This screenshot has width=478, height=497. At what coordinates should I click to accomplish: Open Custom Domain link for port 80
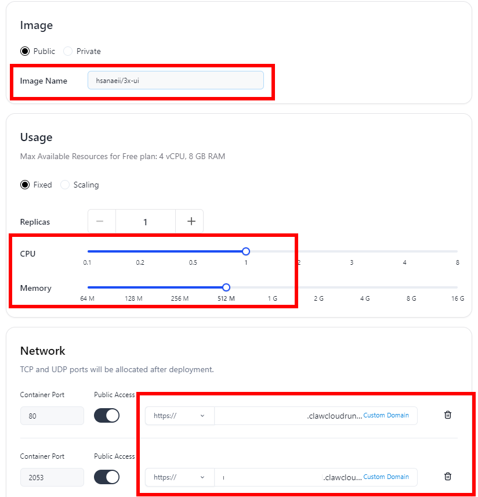click(x=386, y=415)
